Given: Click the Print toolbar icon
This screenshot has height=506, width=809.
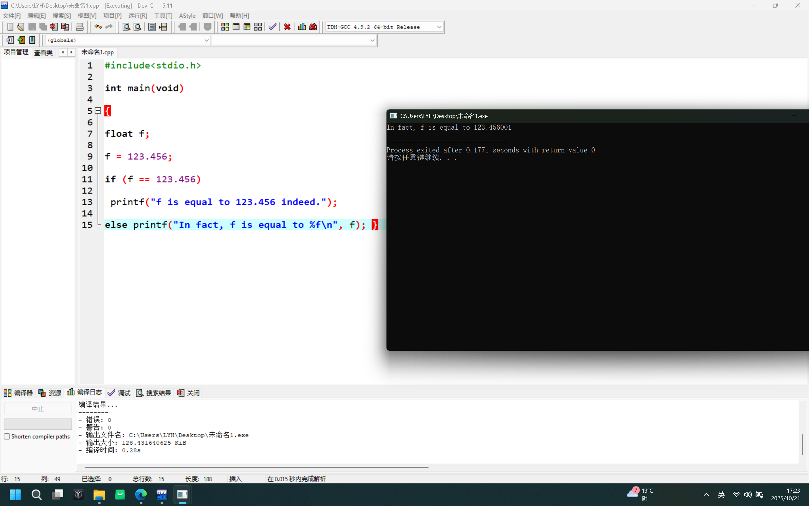Looking at the screenshot, I should pyautogui.click(x=80, y=27).
